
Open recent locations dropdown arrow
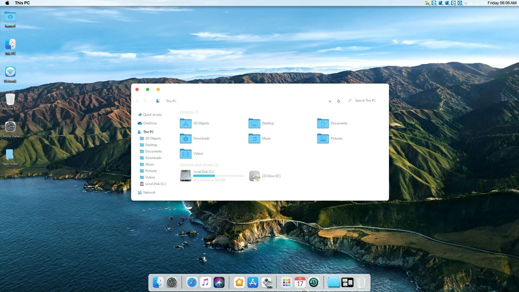pos(152,101)
